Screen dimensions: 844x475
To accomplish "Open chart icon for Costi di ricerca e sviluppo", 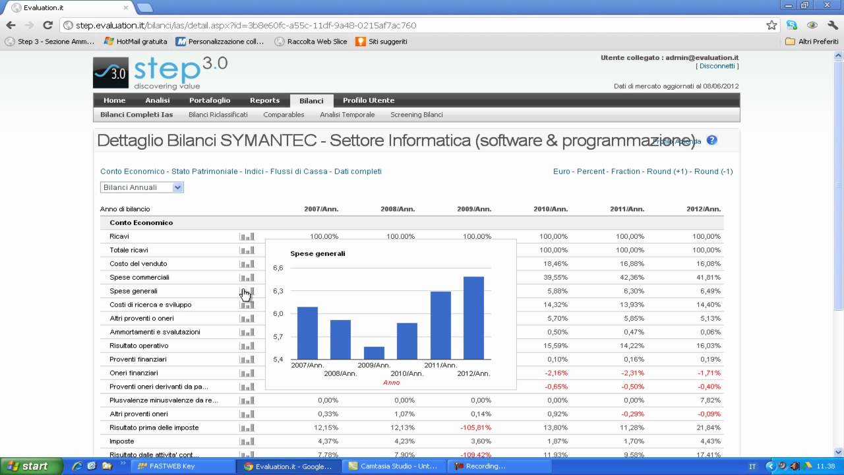I will pos(247,305).
